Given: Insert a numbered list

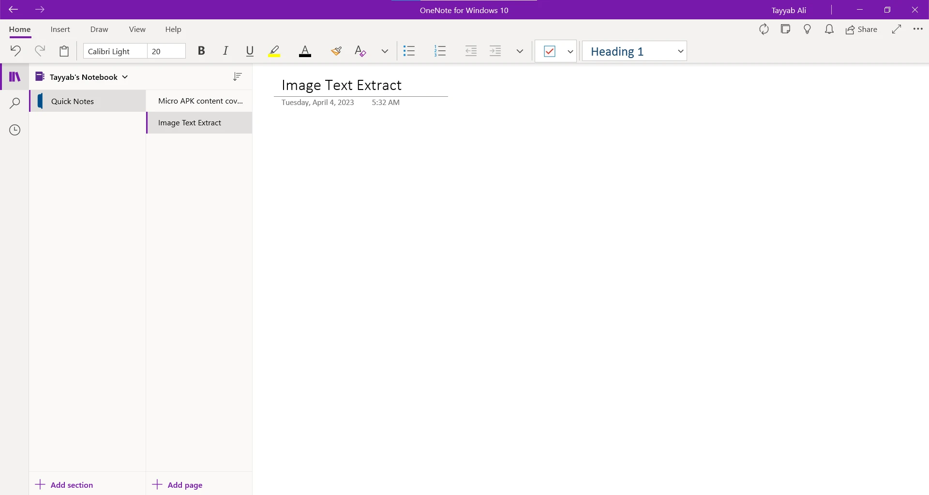Looking at the screenshot, I should [x=440, y=51].
